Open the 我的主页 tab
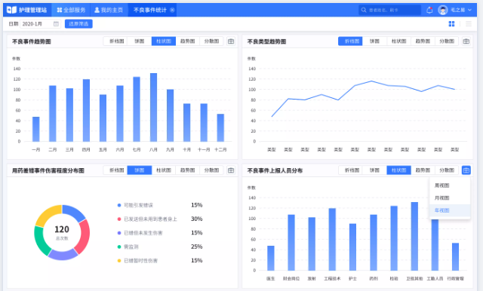 [109, 10]
